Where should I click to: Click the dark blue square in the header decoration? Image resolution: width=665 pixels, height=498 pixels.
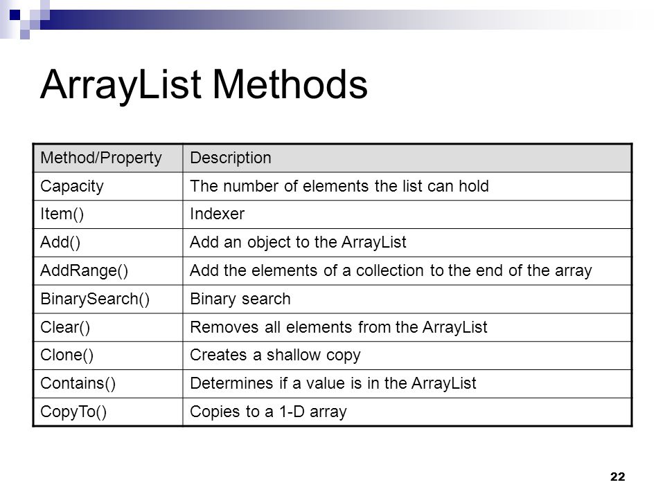coord(15,15)
